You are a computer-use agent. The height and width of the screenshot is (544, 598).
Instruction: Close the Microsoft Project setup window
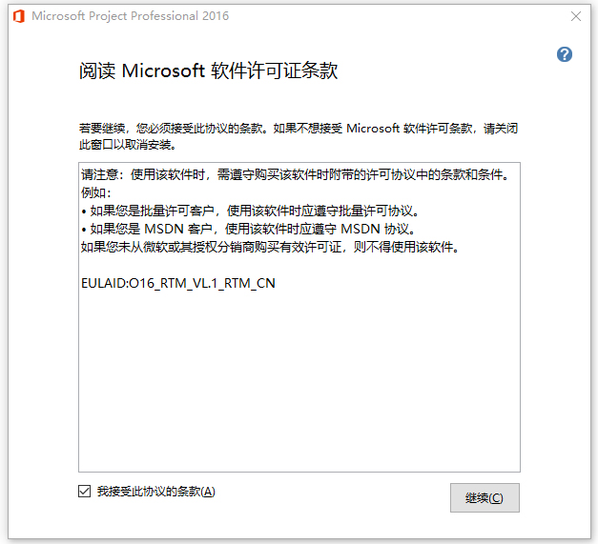576,16
